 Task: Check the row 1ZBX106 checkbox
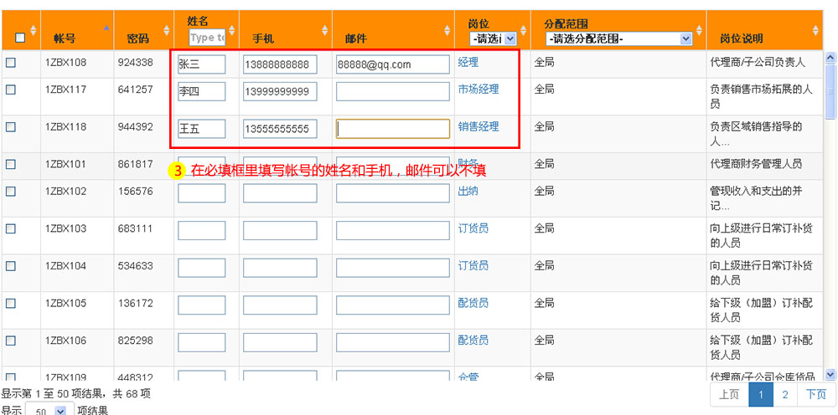click(x=11, y=341)
